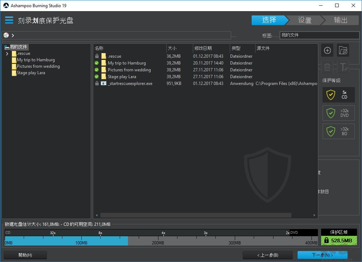The image size is (362, 262).
Task: Expand the path breadcrumb chevron
Action: [x=13, y=35]
